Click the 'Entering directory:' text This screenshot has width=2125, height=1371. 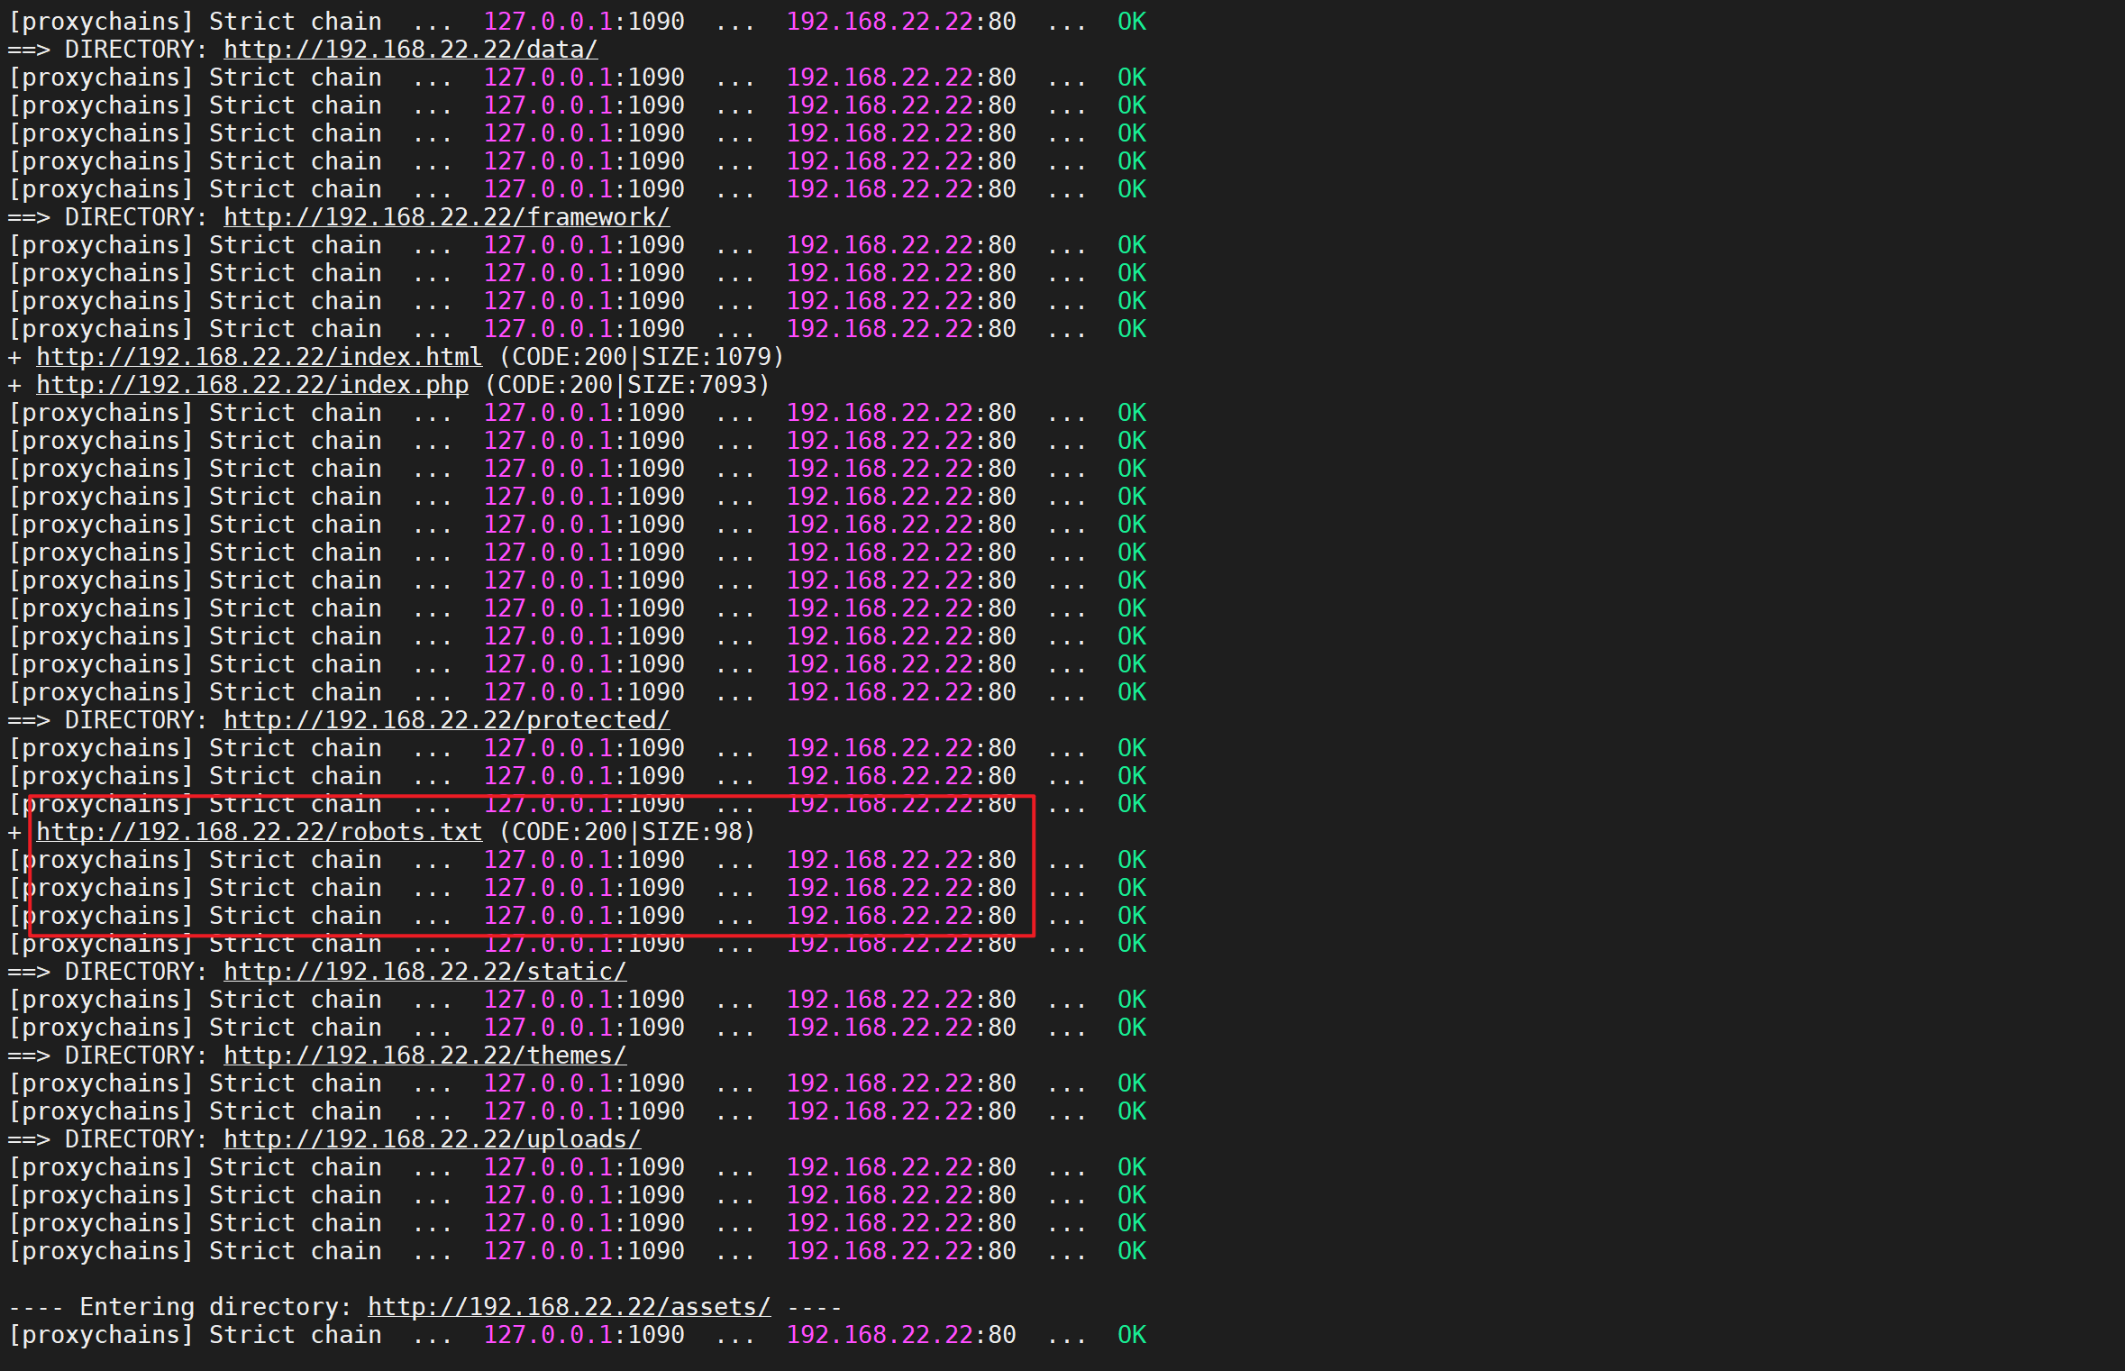coord(215,1307)
